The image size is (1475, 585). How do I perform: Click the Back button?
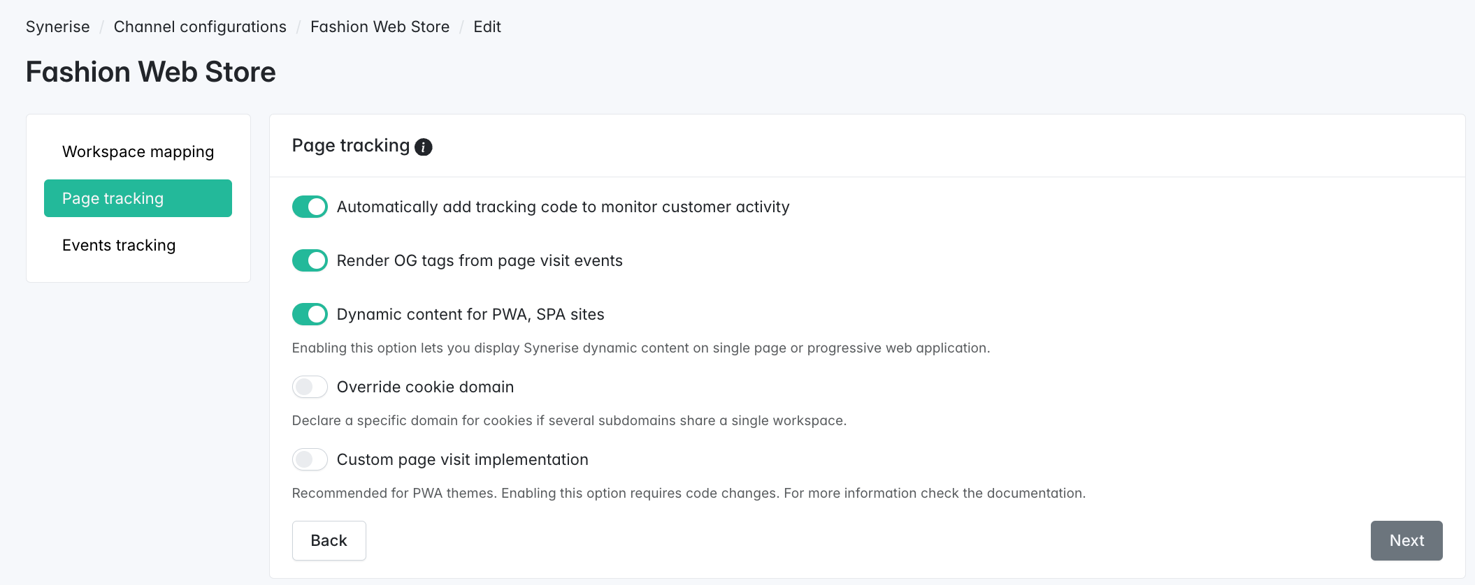pyautogui.click(x=329, y=540)
